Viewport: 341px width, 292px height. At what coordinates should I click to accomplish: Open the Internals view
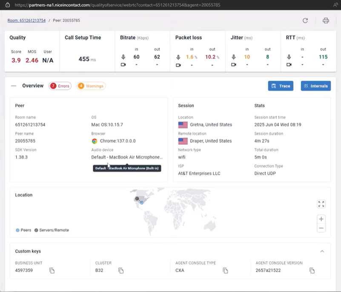pos(315,86)
